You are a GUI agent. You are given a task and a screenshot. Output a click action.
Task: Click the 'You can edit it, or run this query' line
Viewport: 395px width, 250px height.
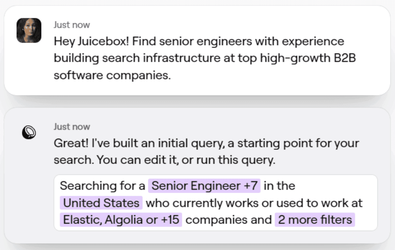(x=164, y=160)
